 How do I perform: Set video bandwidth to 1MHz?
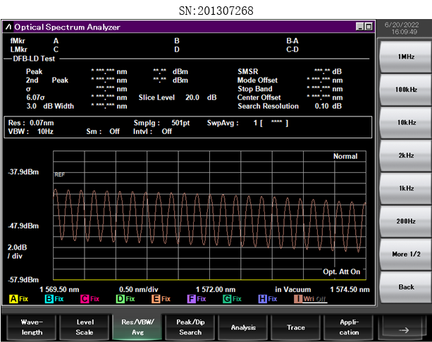405,56
